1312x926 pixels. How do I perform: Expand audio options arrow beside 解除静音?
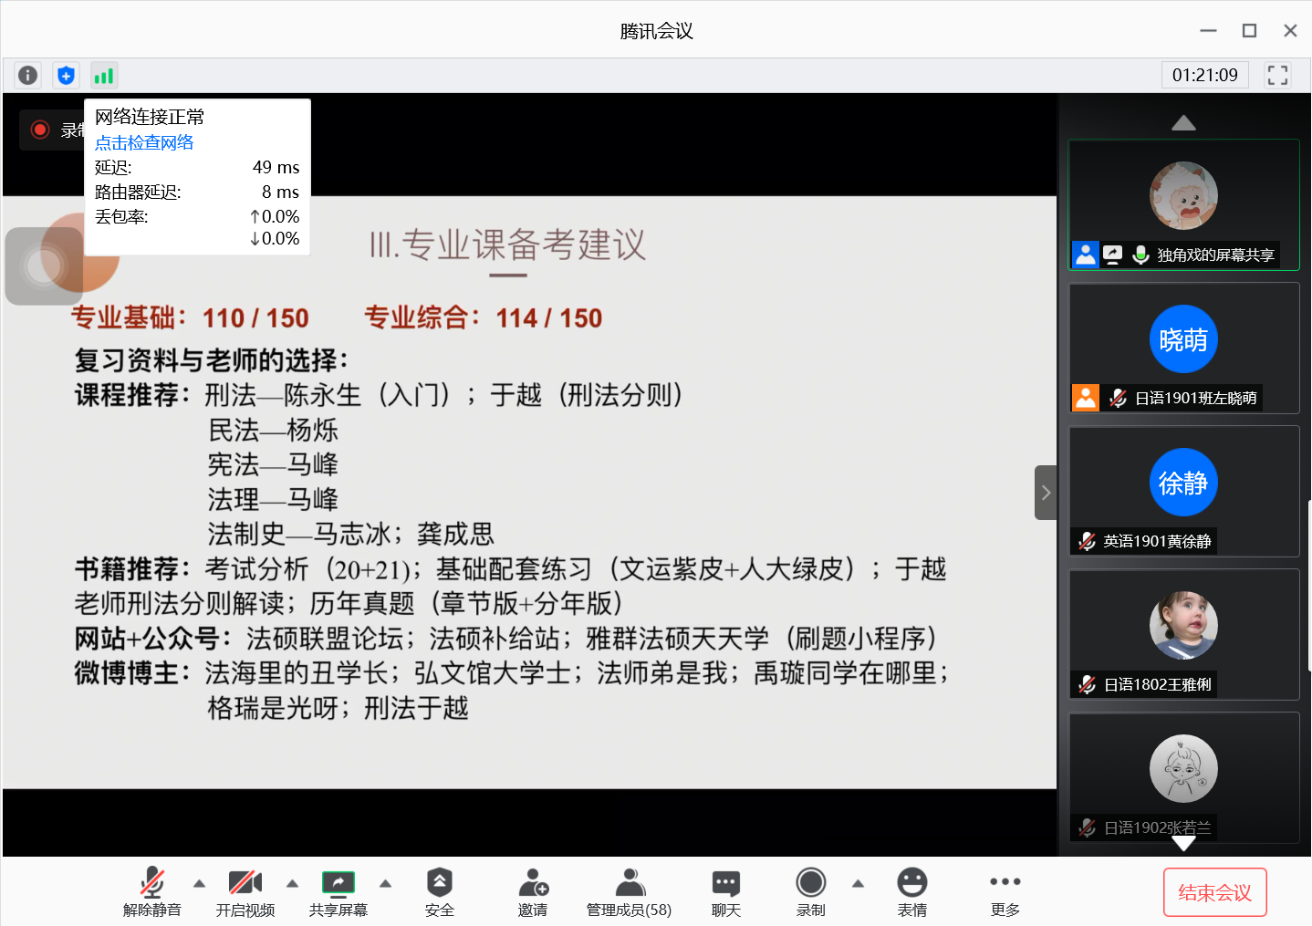(x=199, y=883)
